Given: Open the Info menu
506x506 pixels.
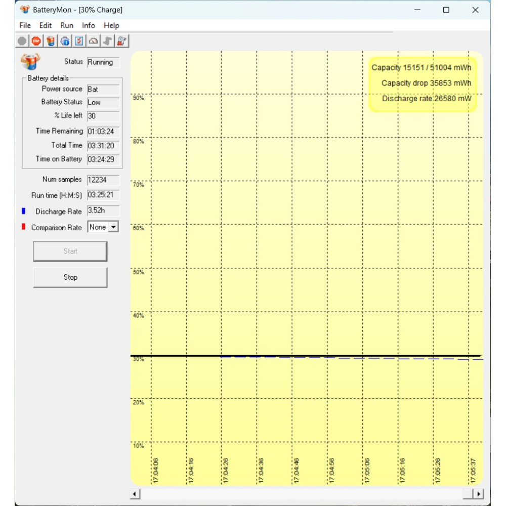Looking at the screenshot, I should 89,25.
